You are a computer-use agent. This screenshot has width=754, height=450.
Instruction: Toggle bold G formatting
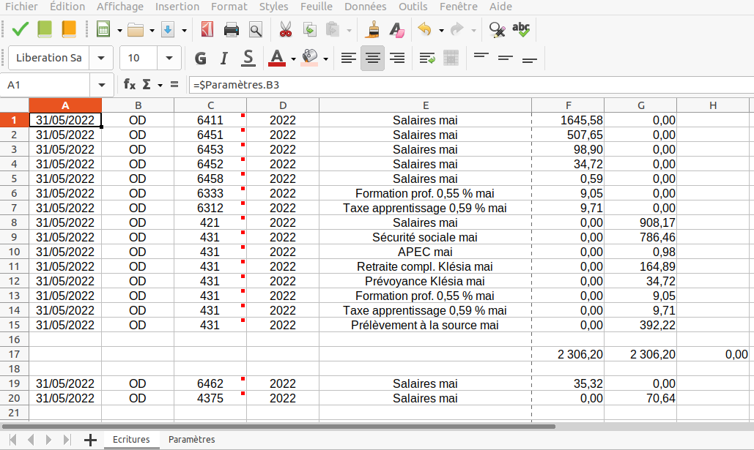(200, 58)
